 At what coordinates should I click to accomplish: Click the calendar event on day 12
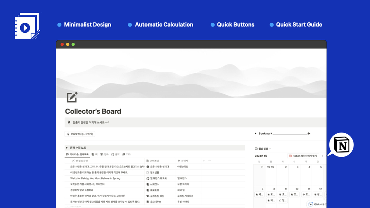tap(318, 194)
